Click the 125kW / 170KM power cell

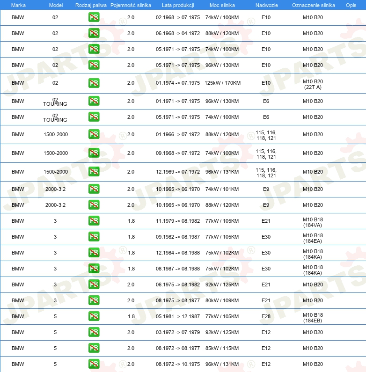point(223,83)
